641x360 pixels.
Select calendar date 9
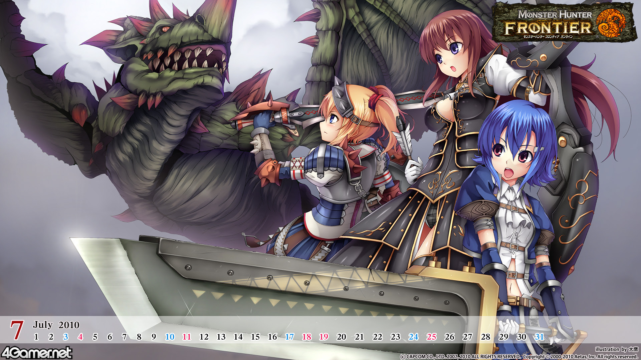(154, 337)
